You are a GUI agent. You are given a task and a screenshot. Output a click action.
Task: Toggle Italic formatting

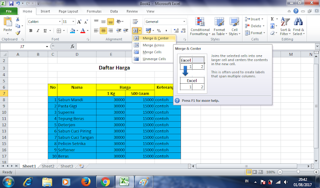point(38,31)
